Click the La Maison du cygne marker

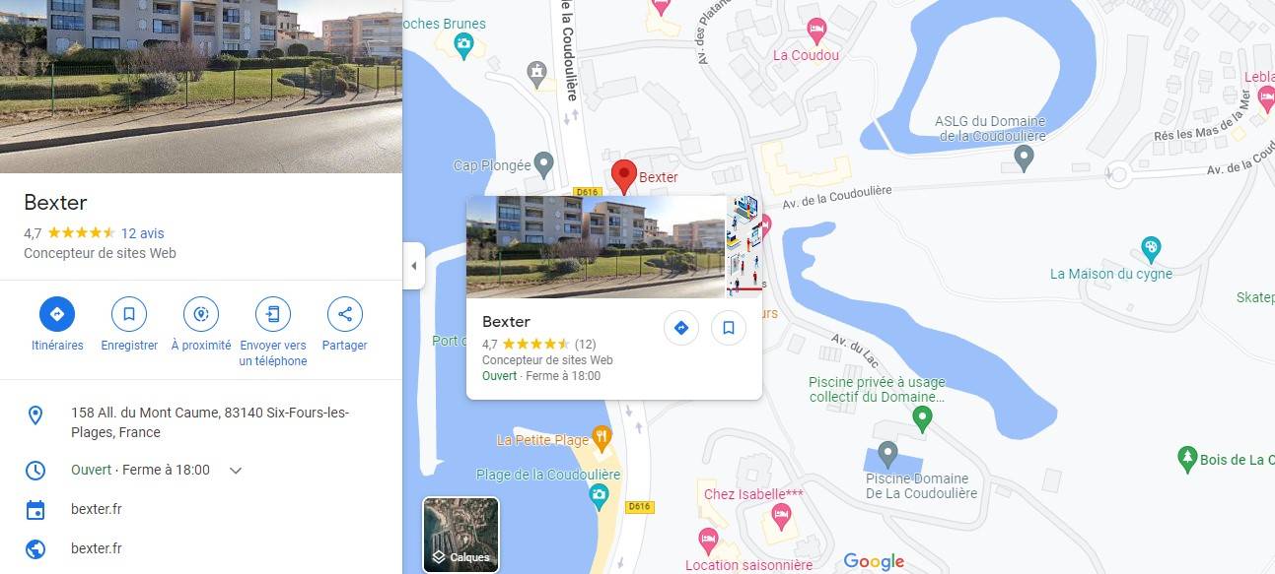[x=1150, y=246]
